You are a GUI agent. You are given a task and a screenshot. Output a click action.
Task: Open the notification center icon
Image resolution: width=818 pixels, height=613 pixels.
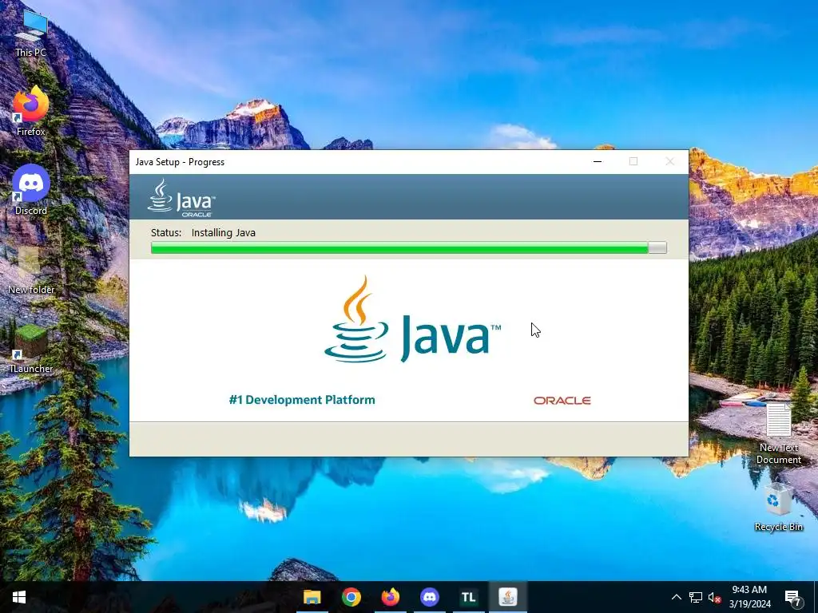tap(793, 597)
